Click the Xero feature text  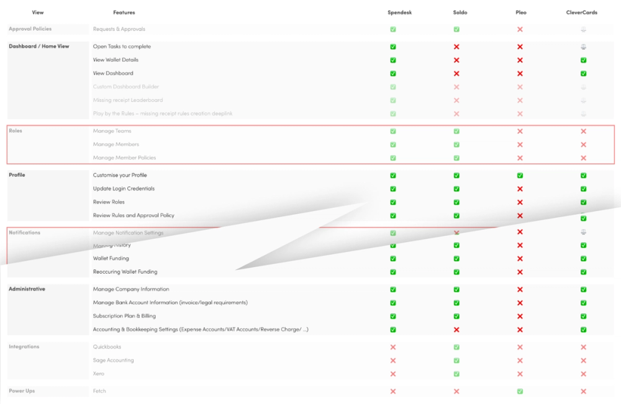coord(99,374)
